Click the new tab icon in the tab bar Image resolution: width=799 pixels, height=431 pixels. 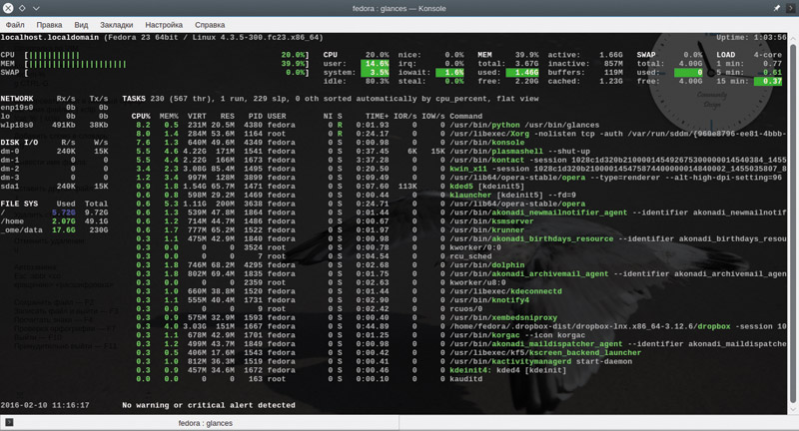(9, 422)
